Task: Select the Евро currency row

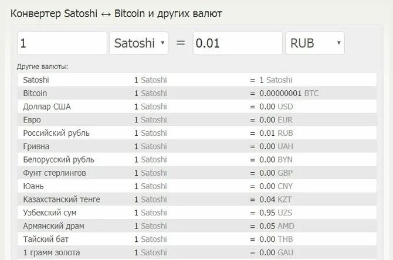Action: click(197, 120)
